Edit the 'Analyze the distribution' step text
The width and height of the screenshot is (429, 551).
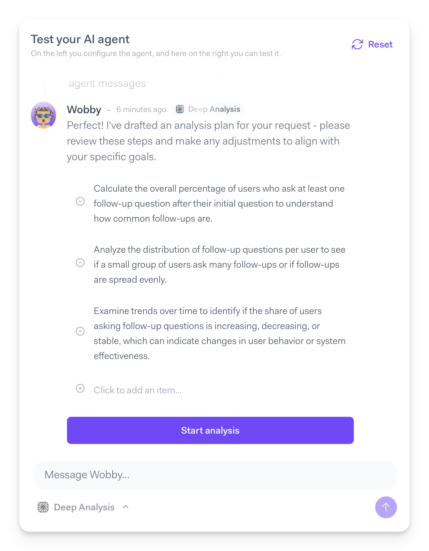(219, 264)
